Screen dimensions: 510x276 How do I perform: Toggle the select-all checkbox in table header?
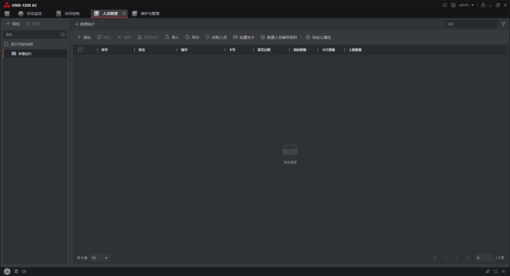[x=80, y=50]
